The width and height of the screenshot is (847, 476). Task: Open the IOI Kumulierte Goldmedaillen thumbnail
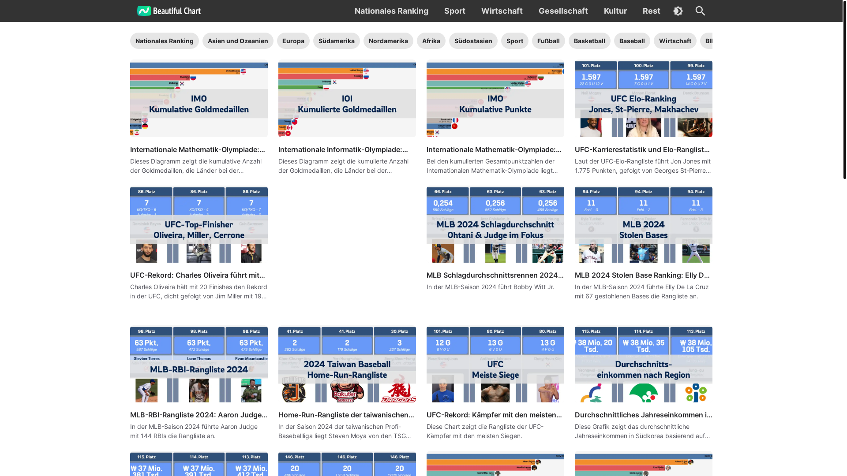(x=347, y=98)
